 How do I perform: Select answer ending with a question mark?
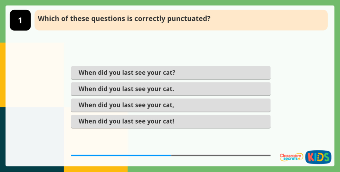tap(170, 73)
